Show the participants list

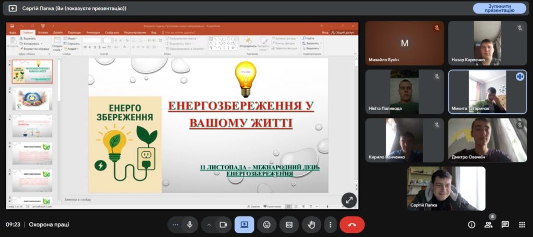[488, 225]
